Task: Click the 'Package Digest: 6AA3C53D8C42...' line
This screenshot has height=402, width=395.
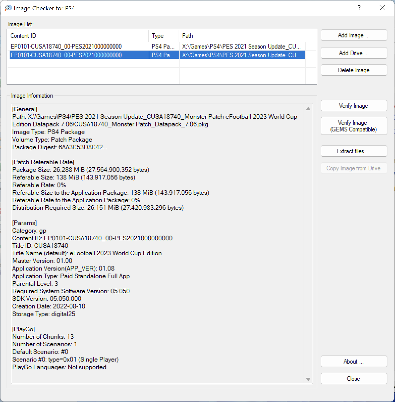Action: [x=60, y=147]
